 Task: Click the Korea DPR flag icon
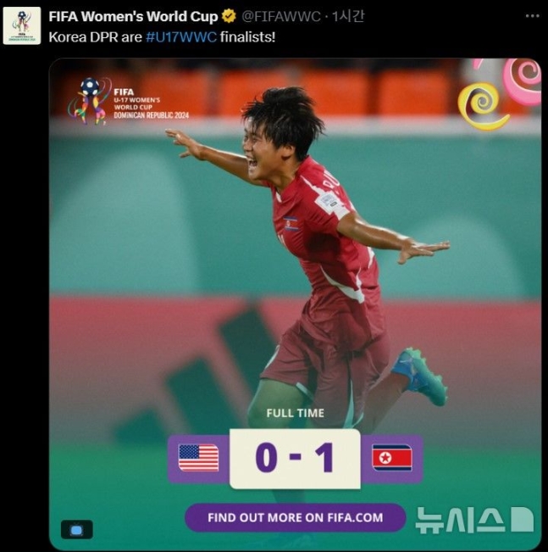tap(392, 458)
